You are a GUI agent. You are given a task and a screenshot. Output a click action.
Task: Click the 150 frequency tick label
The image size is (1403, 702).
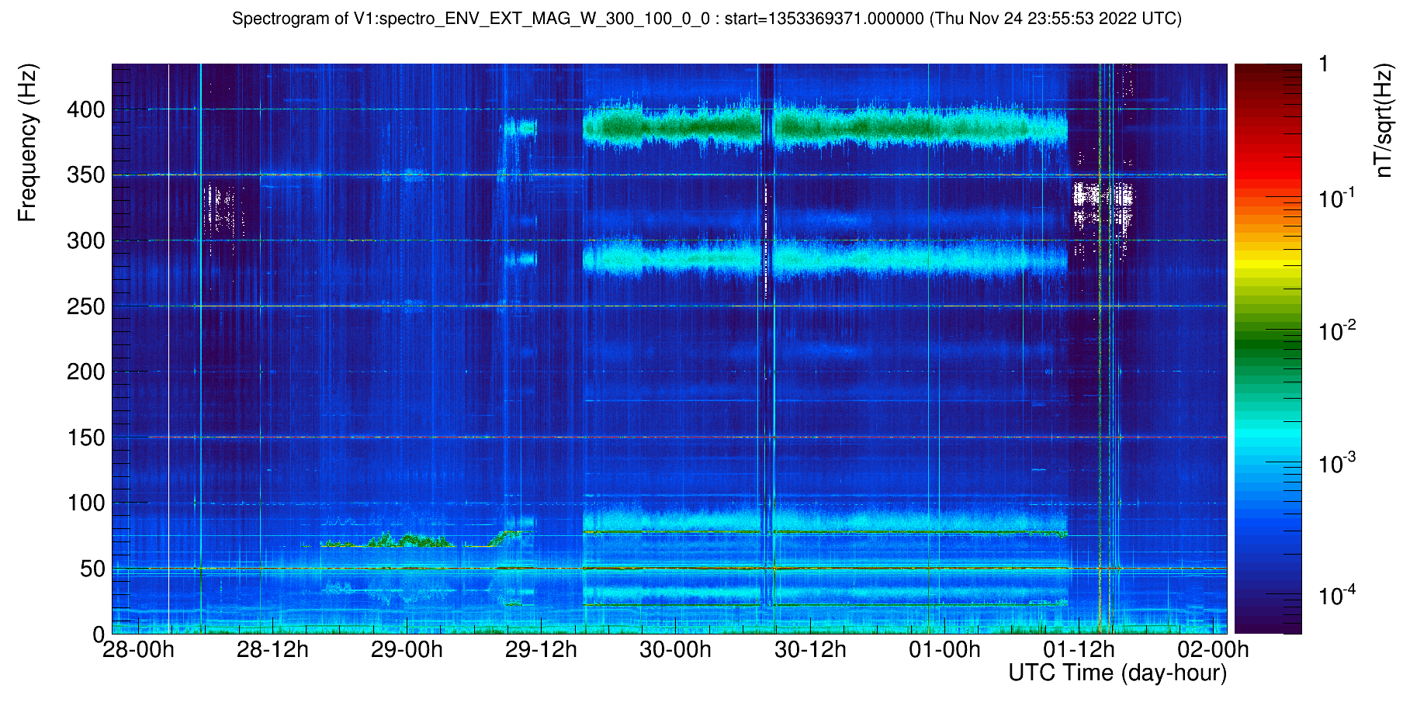(85, 438)
